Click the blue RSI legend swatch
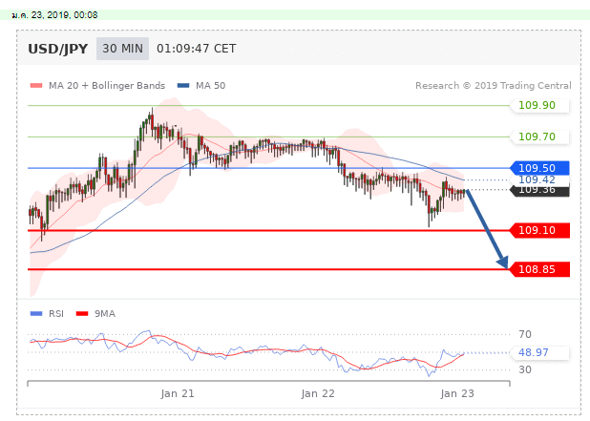The width and height of the screenshot is (590, 421). click(36, 313)
